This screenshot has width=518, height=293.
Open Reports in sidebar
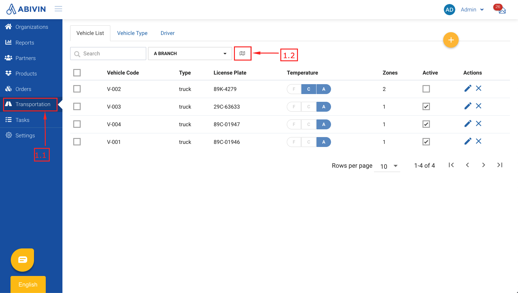click(31, 42)
